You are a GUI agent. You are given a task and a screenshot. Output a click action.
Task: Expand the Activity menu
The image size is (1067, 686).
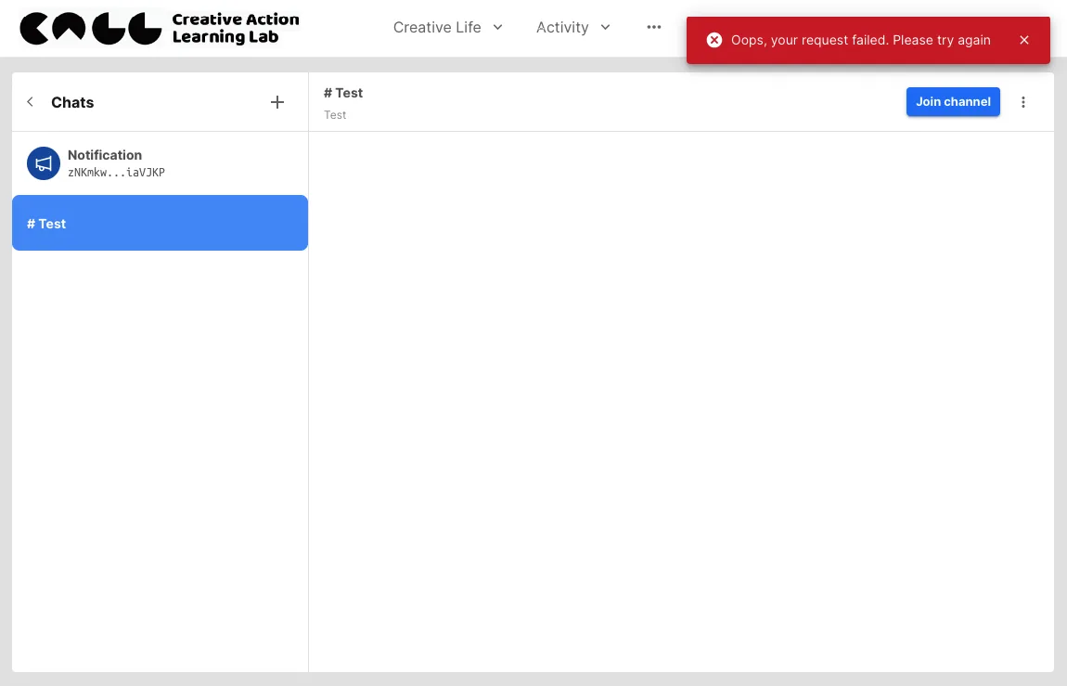coord(573,27)
